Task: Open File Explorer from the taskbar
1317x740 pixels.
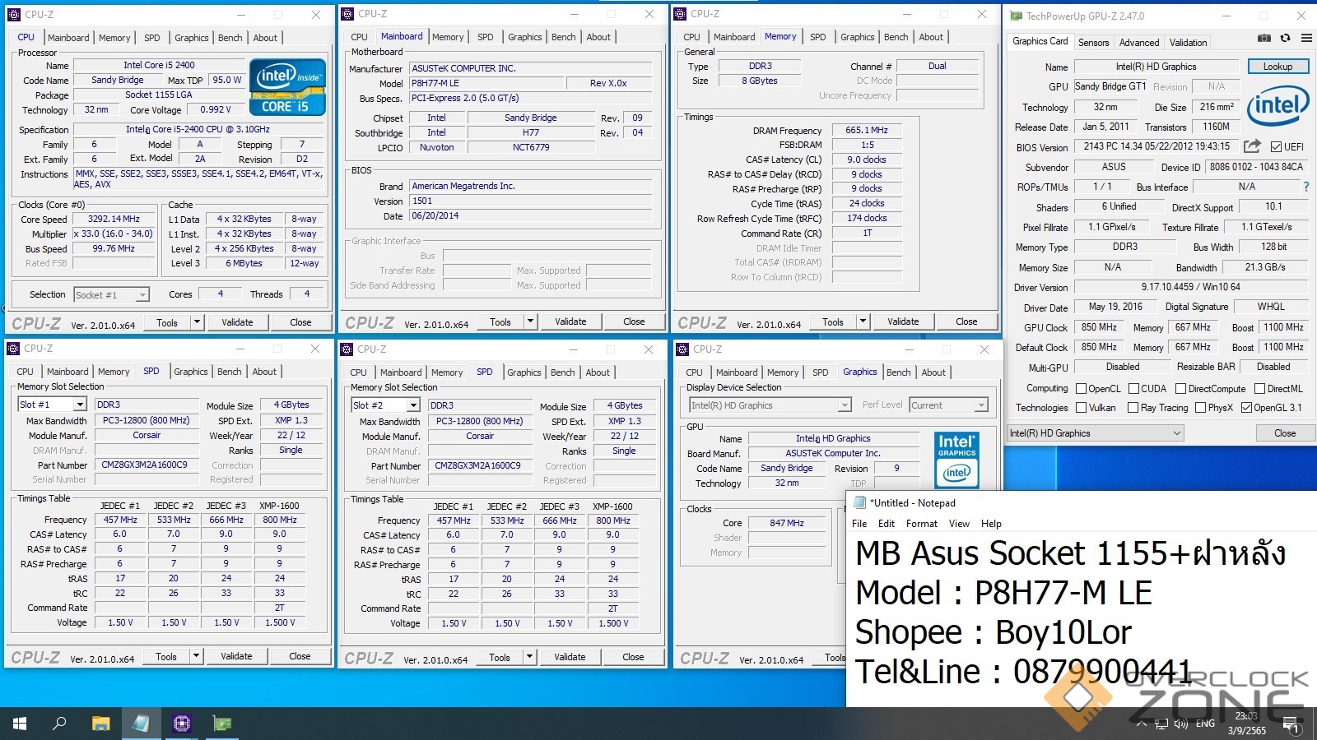Action: pyautogui.click(x=100, y=724)
